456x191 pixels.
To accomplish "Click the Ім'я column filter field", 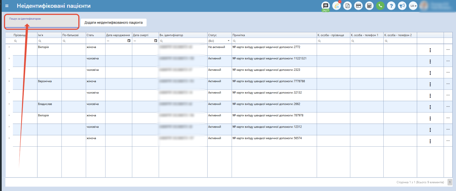I will tap(49, 41).
